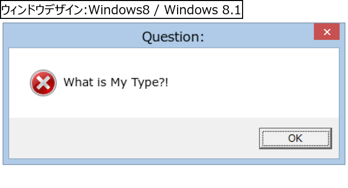Click title bar between Question and close button
Image resolution: width=348 pixels, height=188 pixels.
point(258,35)
